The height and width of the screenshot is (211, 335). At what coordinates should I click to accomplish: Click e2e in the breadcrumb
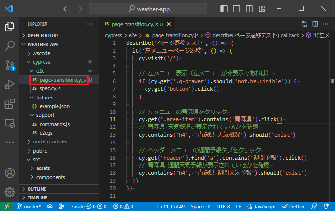pos(132,35)
